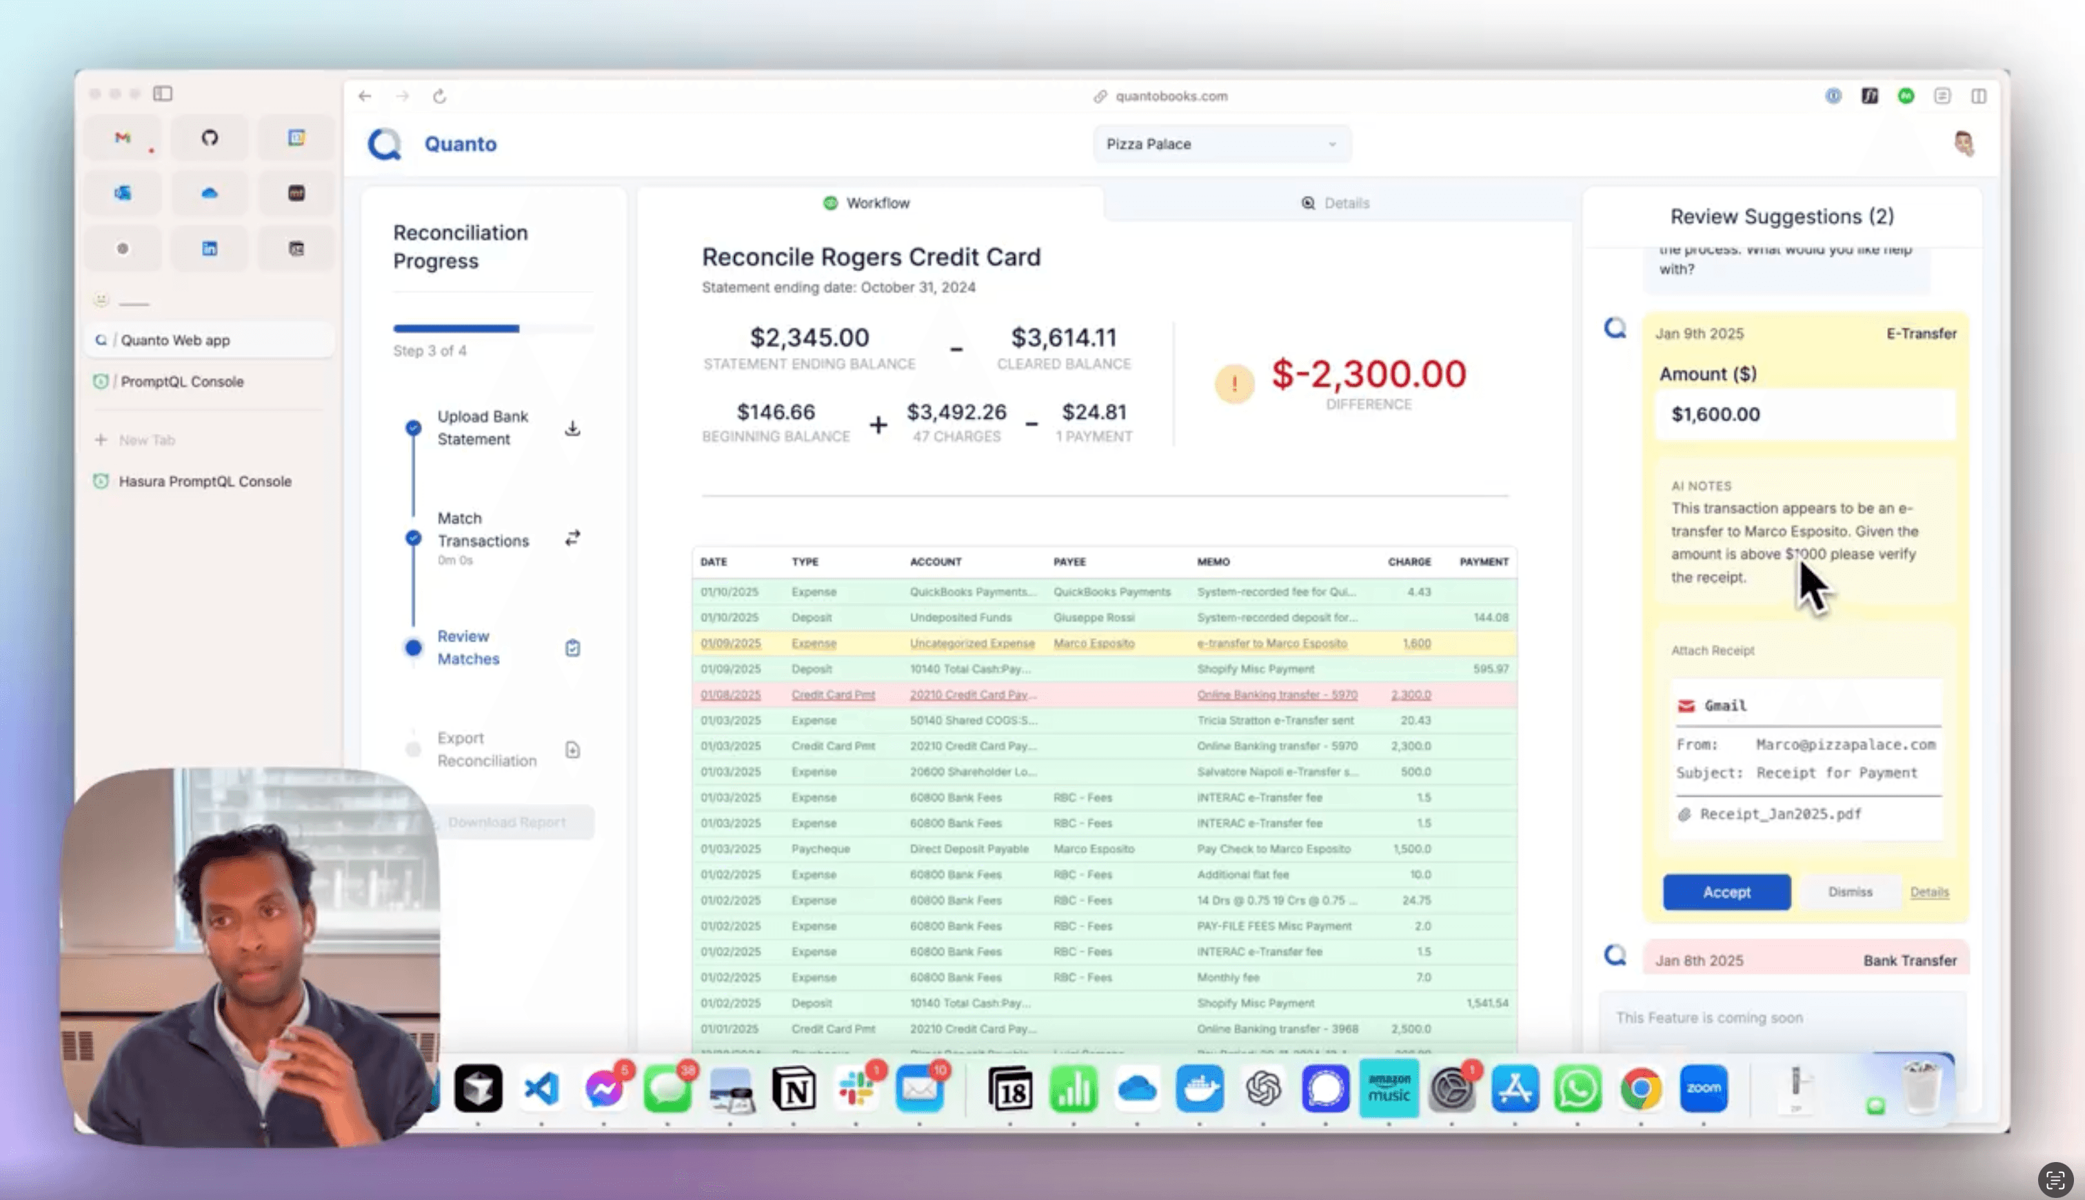Click the 'This Feature is coming soon' chat box
The width and height of the screenshot is (2085, 1200).
(x=1784, y=1019)
